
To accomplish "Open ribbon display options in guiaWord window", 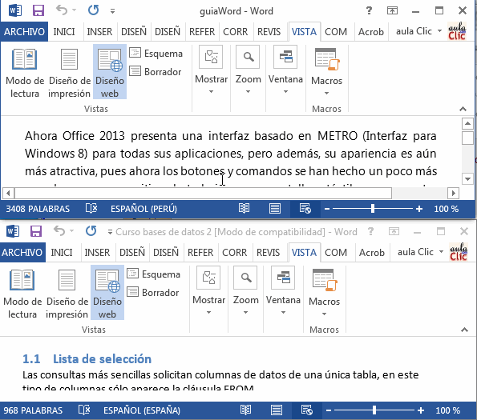I will pyautogui.click(x=393, y=11).
